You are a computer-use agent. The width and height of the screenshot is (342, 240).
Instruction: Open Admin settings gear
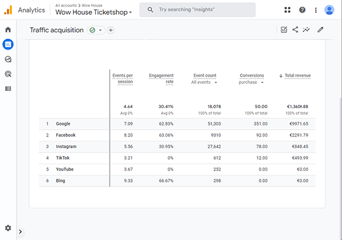[8, 227]
